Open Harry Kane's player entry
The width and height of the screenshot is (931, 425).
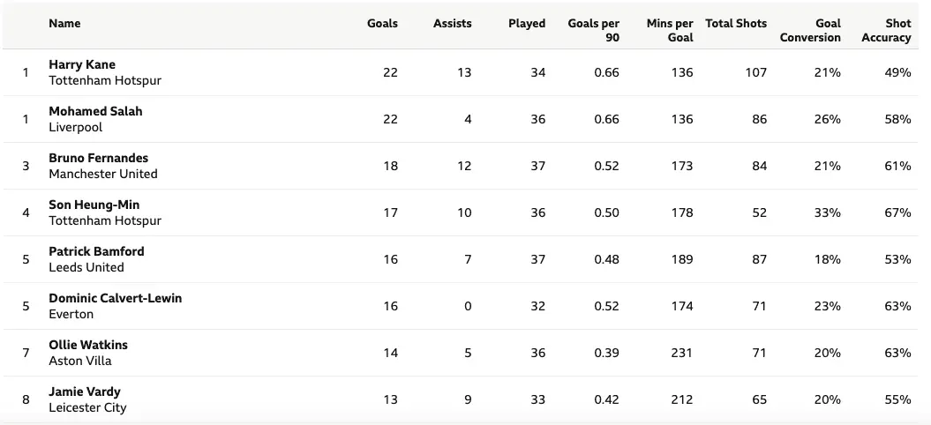82,64
